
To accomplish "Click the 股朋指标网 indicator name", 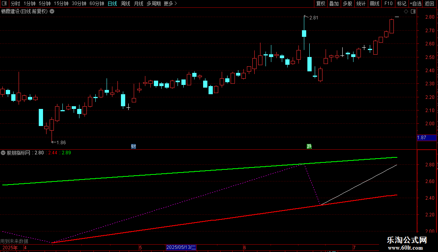I will (x=19, y=153).
